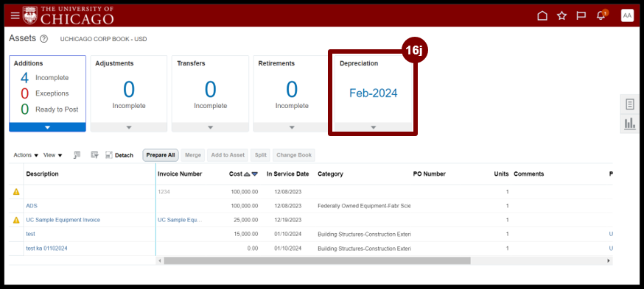The height and width of the screenshot is (289, 644).
Task: Click the Prepare All button
Action: point(161,155)
